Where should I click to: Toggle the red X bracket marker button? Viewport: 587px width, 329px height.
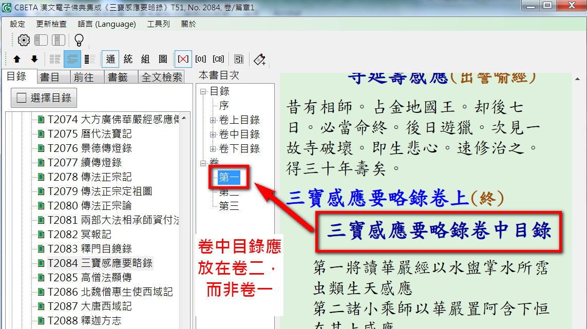pos(183,59)
